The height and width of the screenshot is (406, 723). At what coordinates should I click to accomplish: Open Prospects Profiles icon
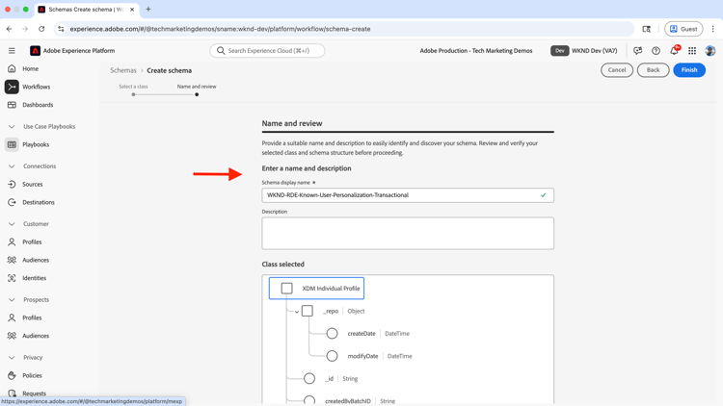tap(12, 317)
